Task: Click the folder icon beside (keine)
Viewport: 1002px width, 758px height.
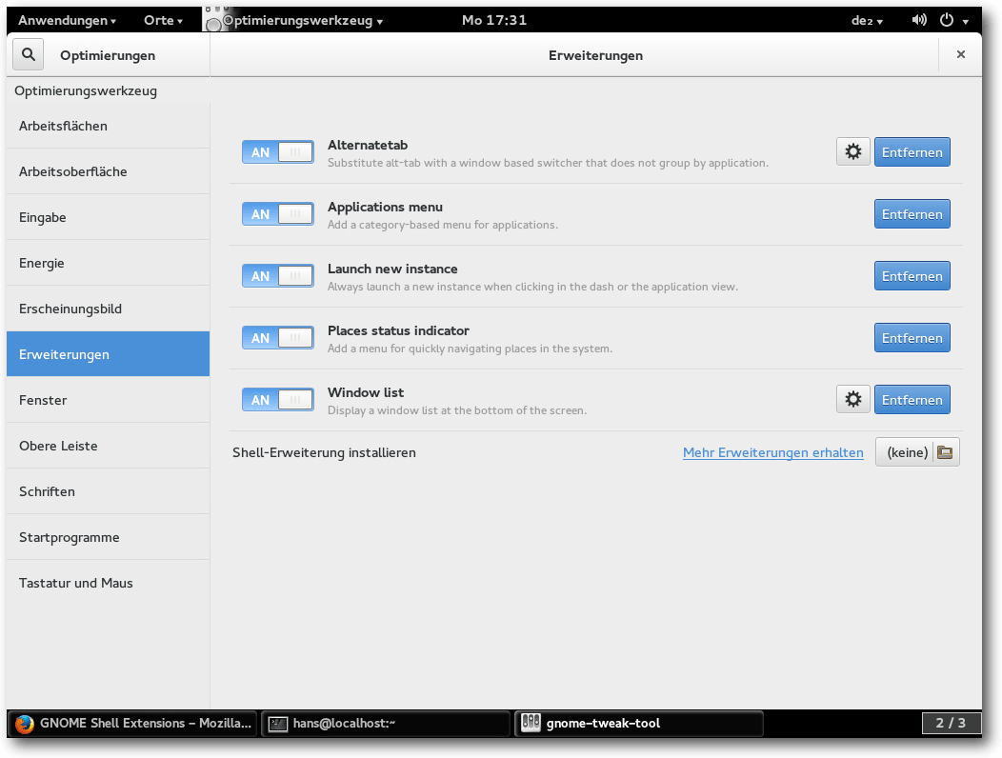Action: tap(945, 452)
